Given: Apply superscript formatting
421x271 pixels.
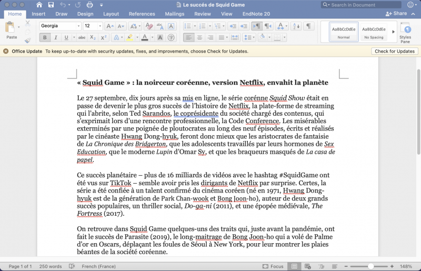Looking at the screenshot, I should point(104,37).
